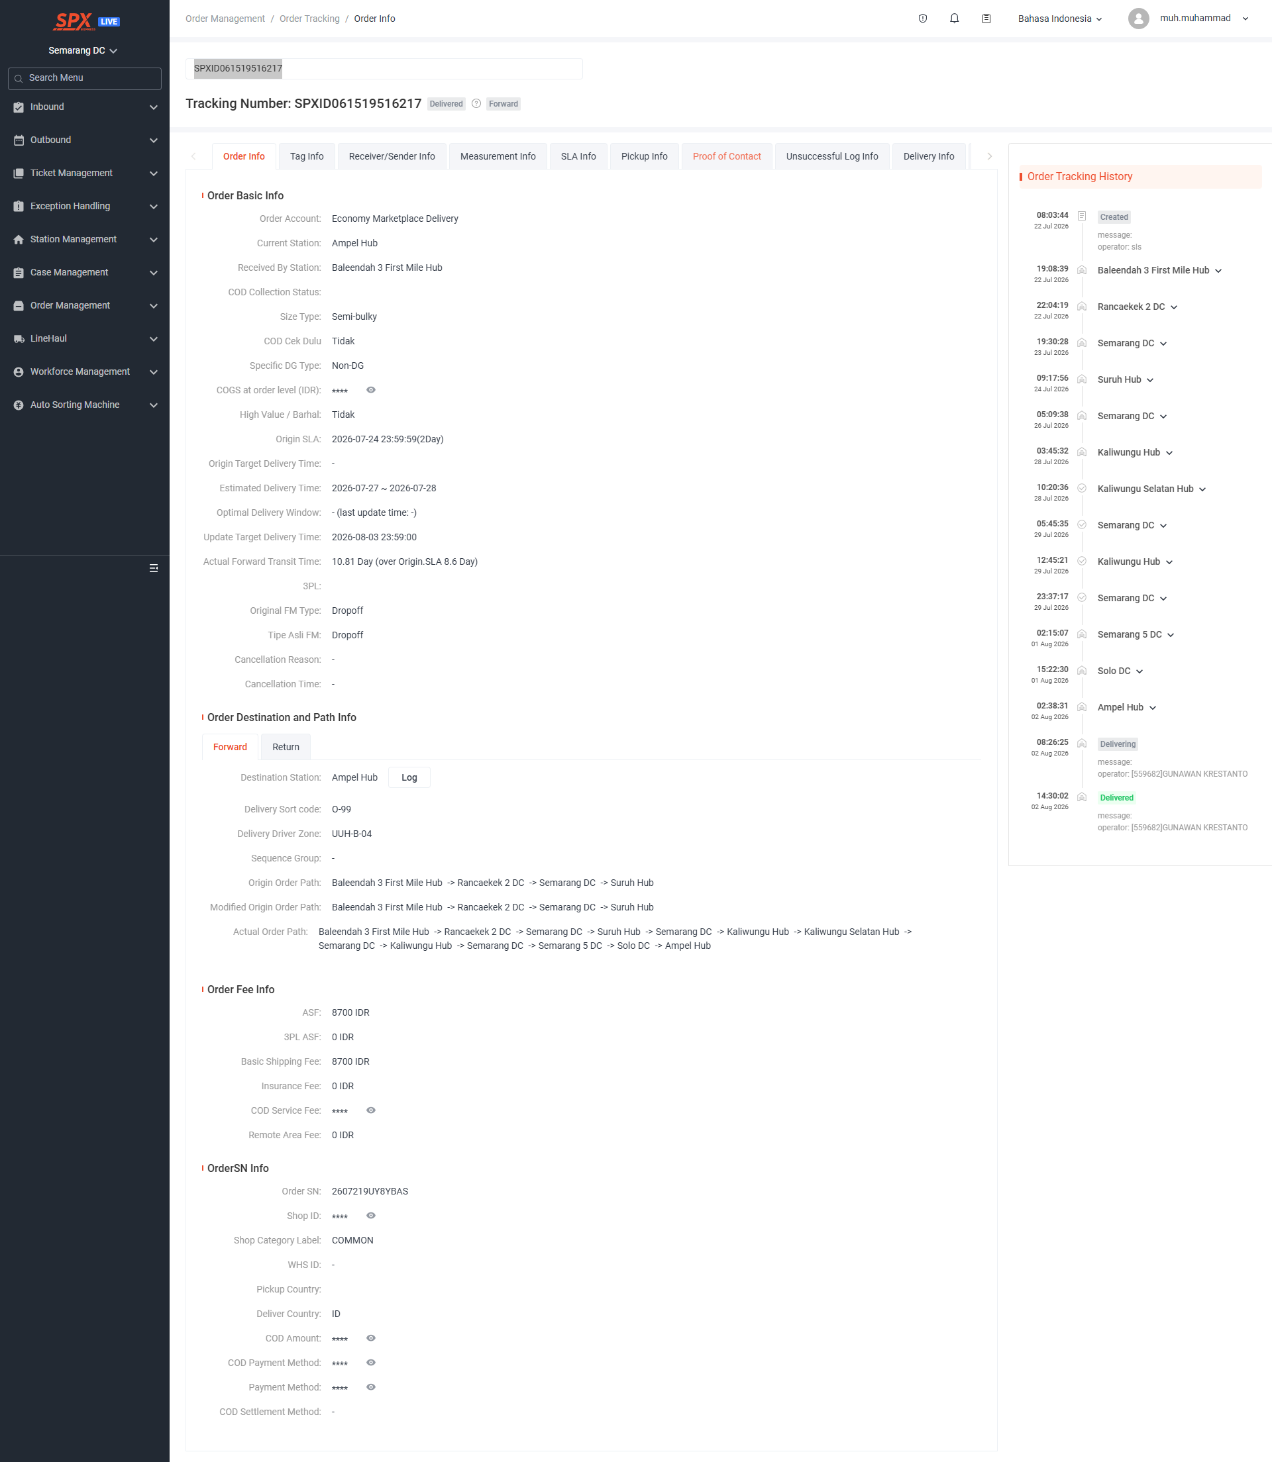1272x1462 pixels.
Task: Expand Semarang 5 DC tracking details
Action: [x=1171, y=635]
